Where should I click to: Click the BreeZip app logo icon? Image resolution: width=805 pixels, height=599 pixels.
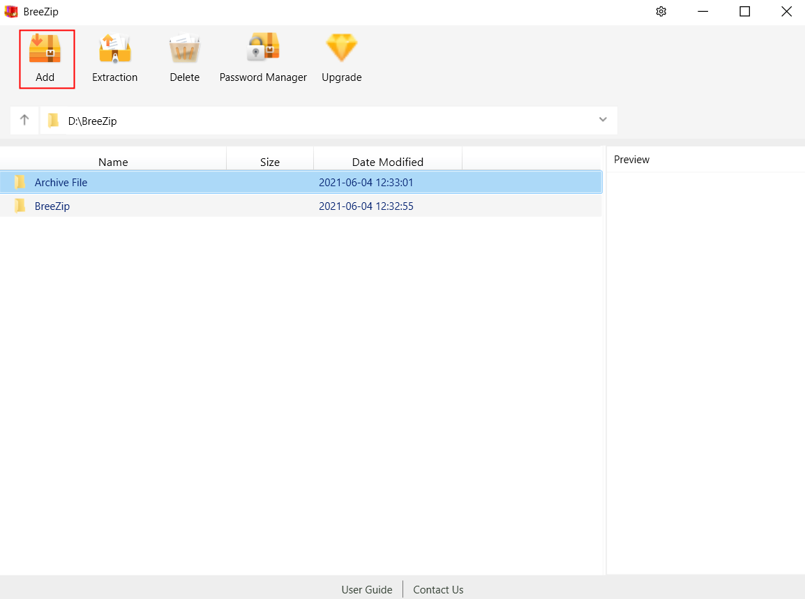tap(10, 11)
